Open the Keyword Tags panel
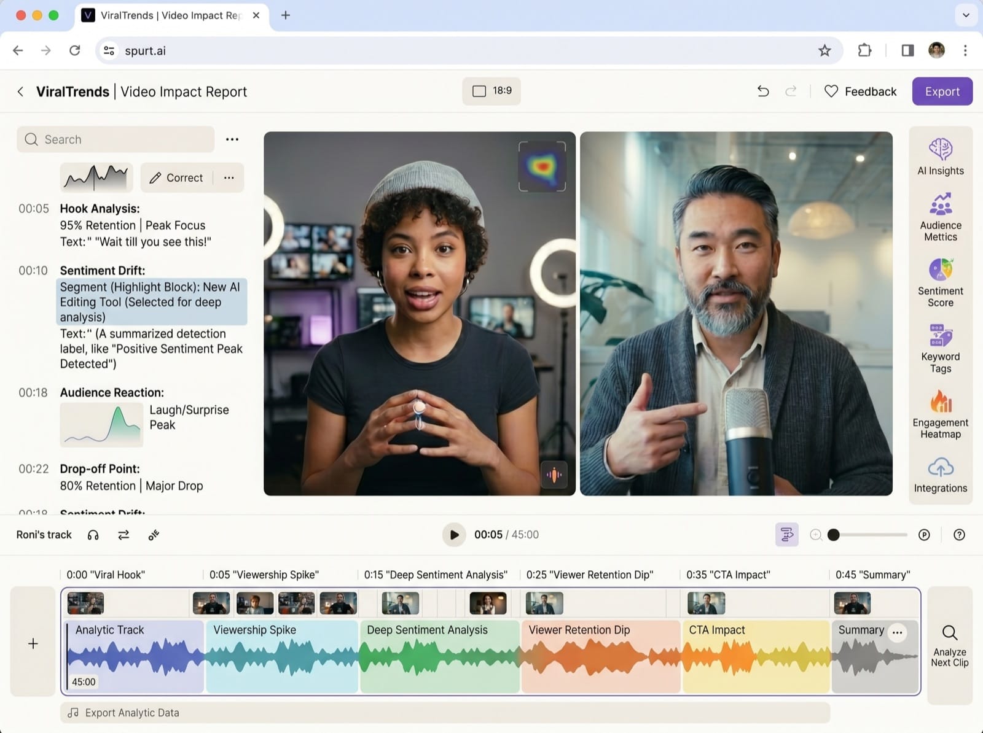This screenshot has width=983, height=733. pyautogui.click(x=940, y=349)
